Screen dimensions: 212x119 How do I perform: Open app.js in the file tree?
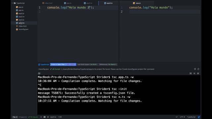[x=21, y=7]
